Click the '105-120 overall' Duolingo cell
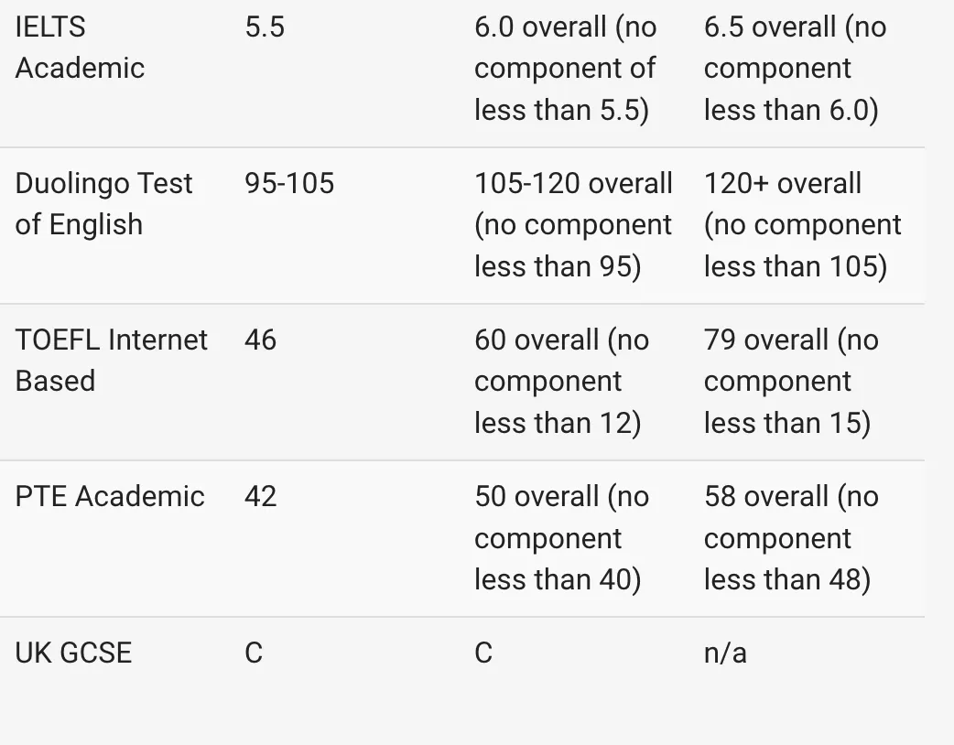 click(x=573, y=224)
